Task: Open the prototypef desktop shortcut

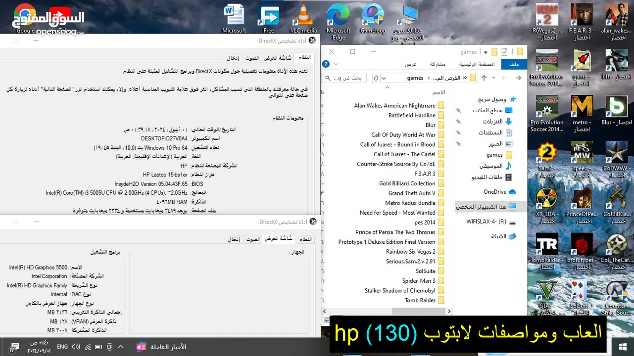Action: (582, 252)
